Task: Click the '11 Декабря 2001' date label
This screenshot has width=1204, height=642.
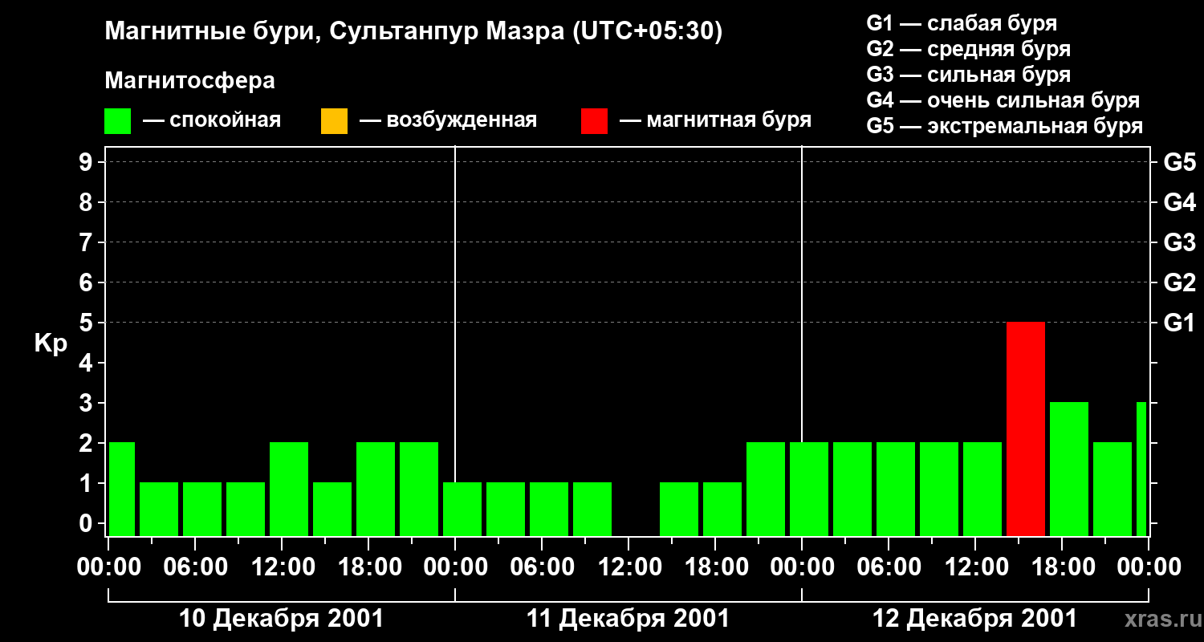Action: pyautogui.click(x=628, y=619)
